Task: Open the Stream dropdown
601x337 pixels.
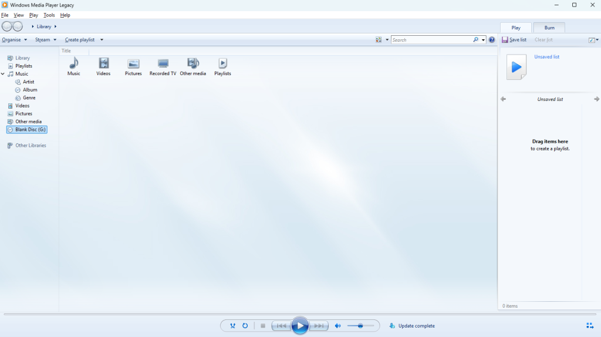Action: (x=46, y=40)
